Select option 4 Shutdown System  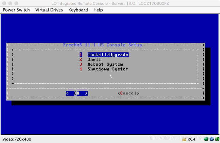tap(104, 69)
